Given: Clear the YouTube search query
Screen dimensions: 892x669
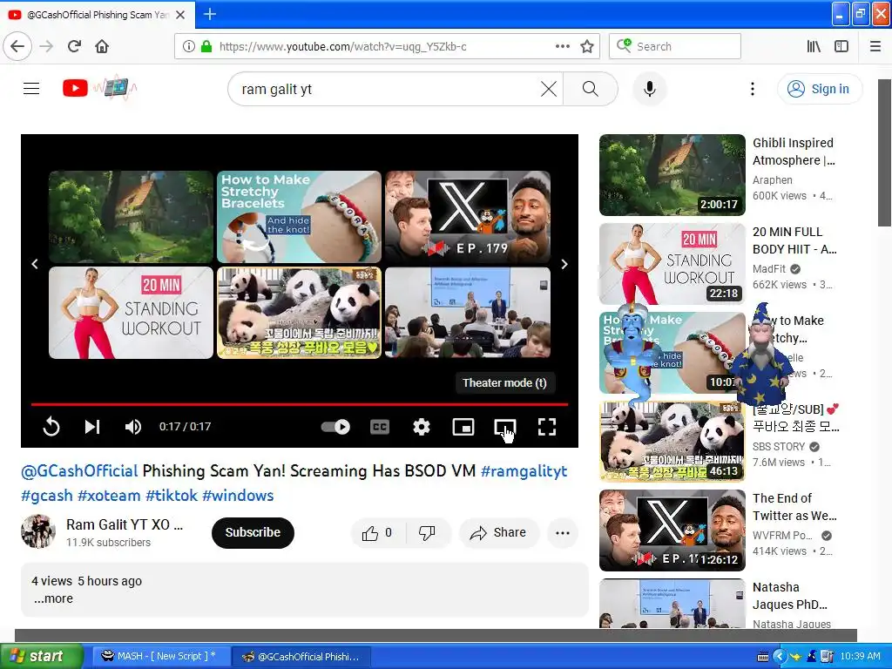Looking at the screenshot, I should coord(549,89).
